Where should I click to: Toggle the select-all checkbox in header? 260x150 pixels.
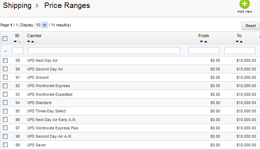pyautogui.click(x=5, y=39)
